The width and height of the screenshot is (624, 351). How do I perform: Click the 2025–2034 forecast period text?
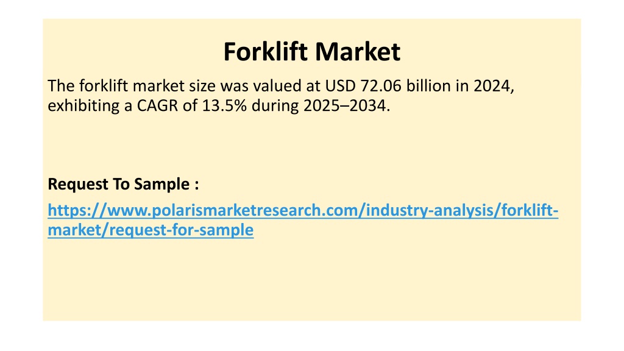point(345,106)
